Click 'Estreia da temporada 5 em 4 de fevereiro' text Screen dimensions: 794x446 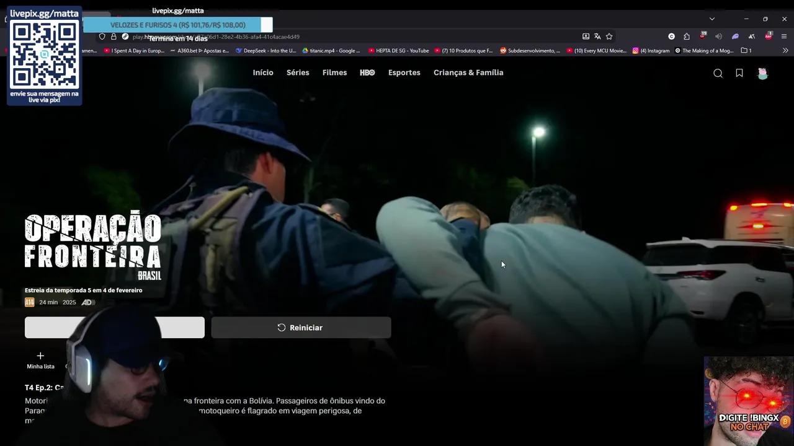click(x=84, y=291)
